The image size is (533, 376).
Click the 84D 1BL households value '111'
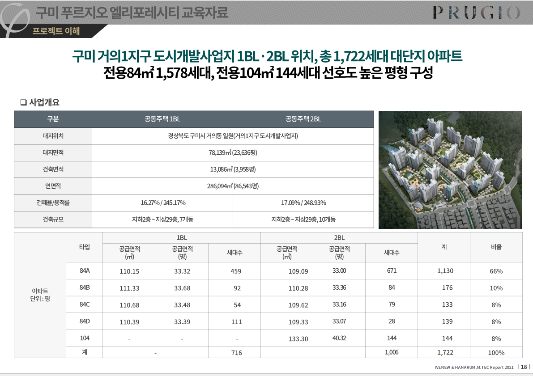(x=236, y=322)
